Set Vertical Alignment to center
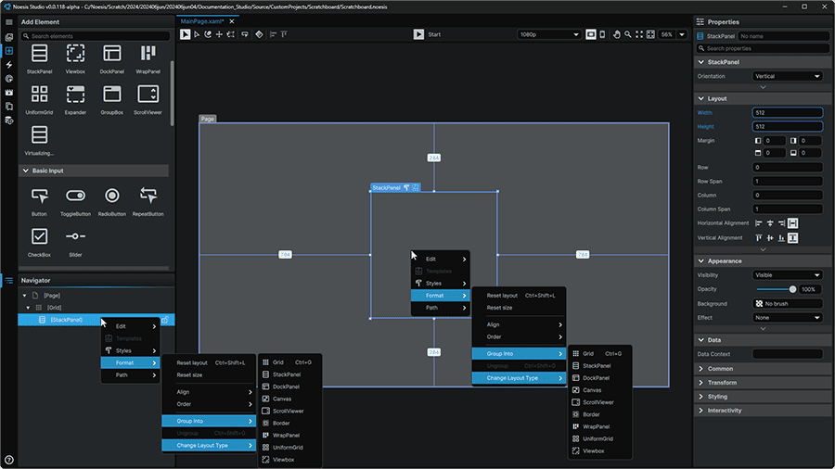835x469 pixels. [x=770, y=237]
